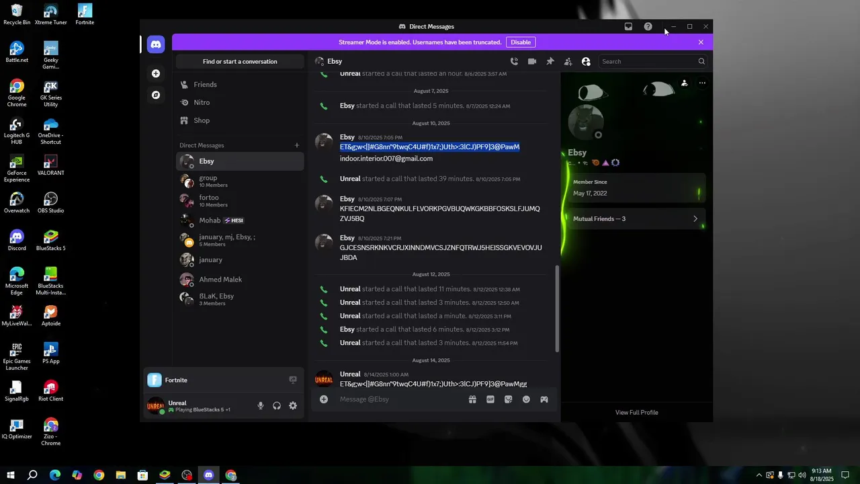
Task: Click Ebsy's profile avatar in side panel
Action: (586, 122)
